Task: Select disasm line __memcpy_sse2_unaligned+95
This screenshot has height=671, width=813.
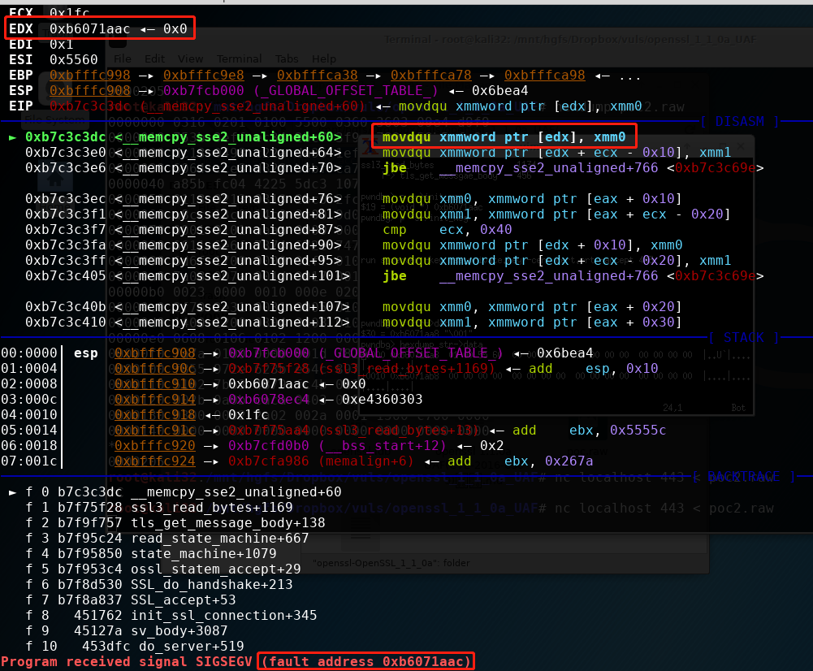Action: point(184,260)
